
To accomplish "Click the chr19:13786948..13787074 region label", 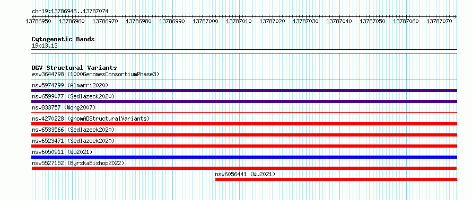I will [70, 12].
